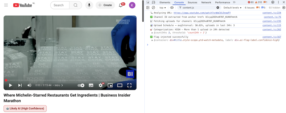This screenshot has height=113, width=286.
Task: Open the Create button menu
Action: click(105, 5)
